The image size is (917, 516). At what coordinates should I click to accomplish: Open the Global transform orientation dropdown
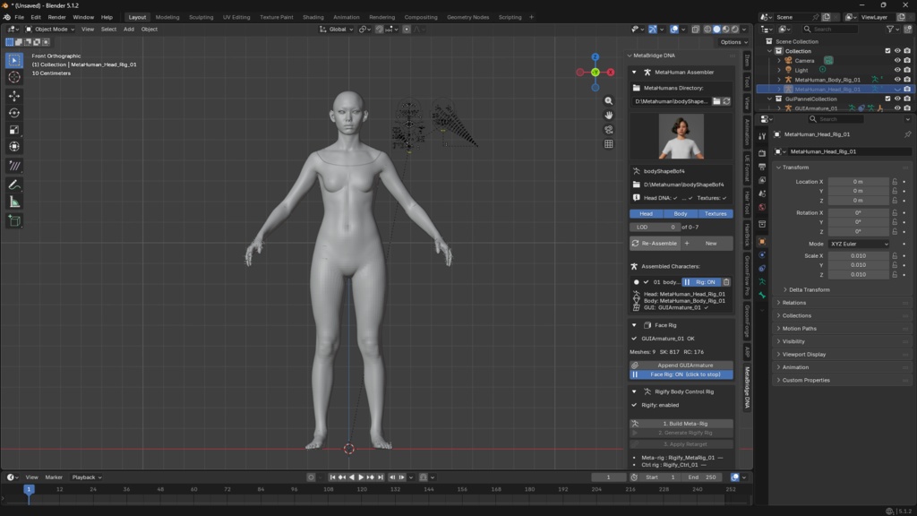click(337, 30)
